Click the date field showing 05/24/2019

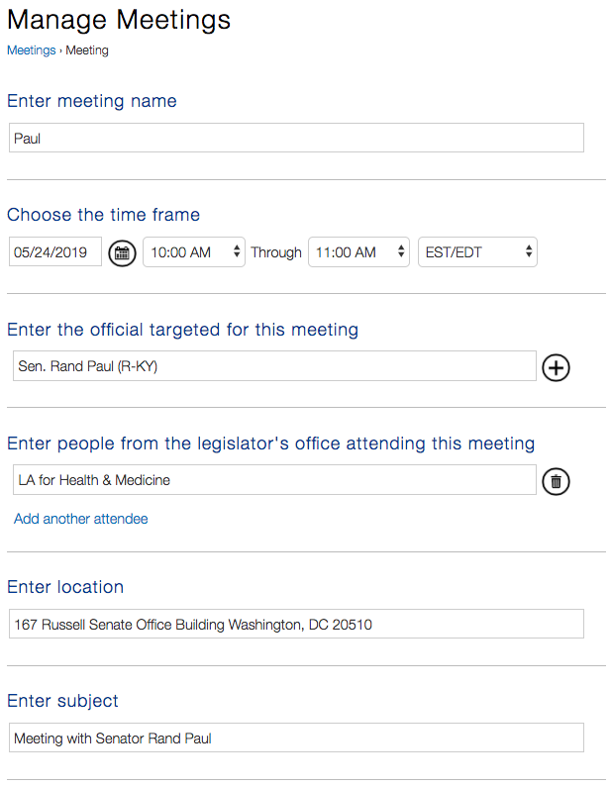(55, 252)
